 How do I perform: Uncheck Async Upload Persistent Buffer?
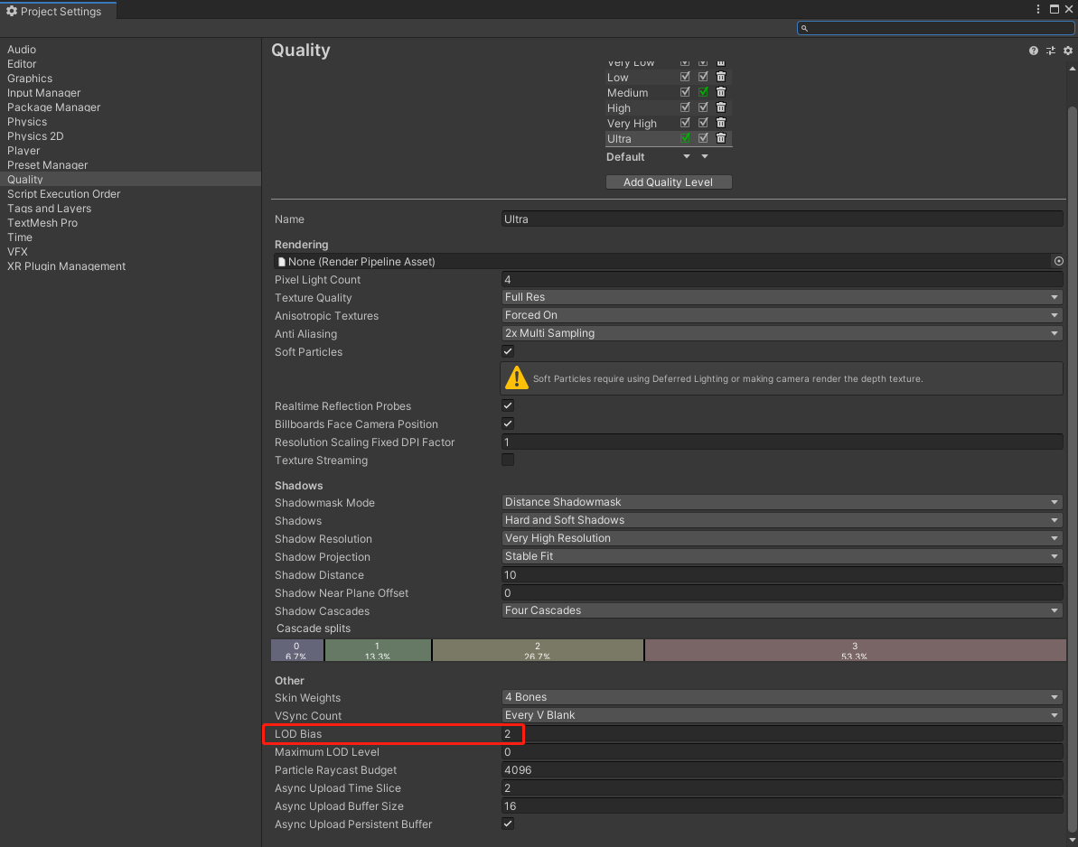508,824
